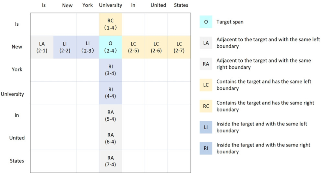Click the LA (2-1) grid cell
Image resolution: width=321 pixels, height=173 pixels.
(x=42, y=47)
